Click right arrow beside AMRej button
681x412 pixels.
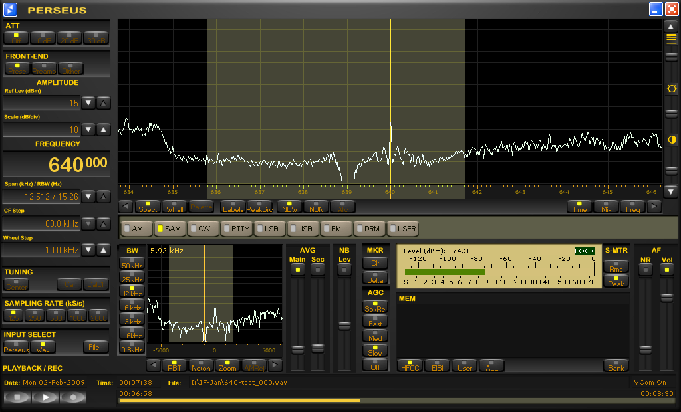tap(275, 365)
